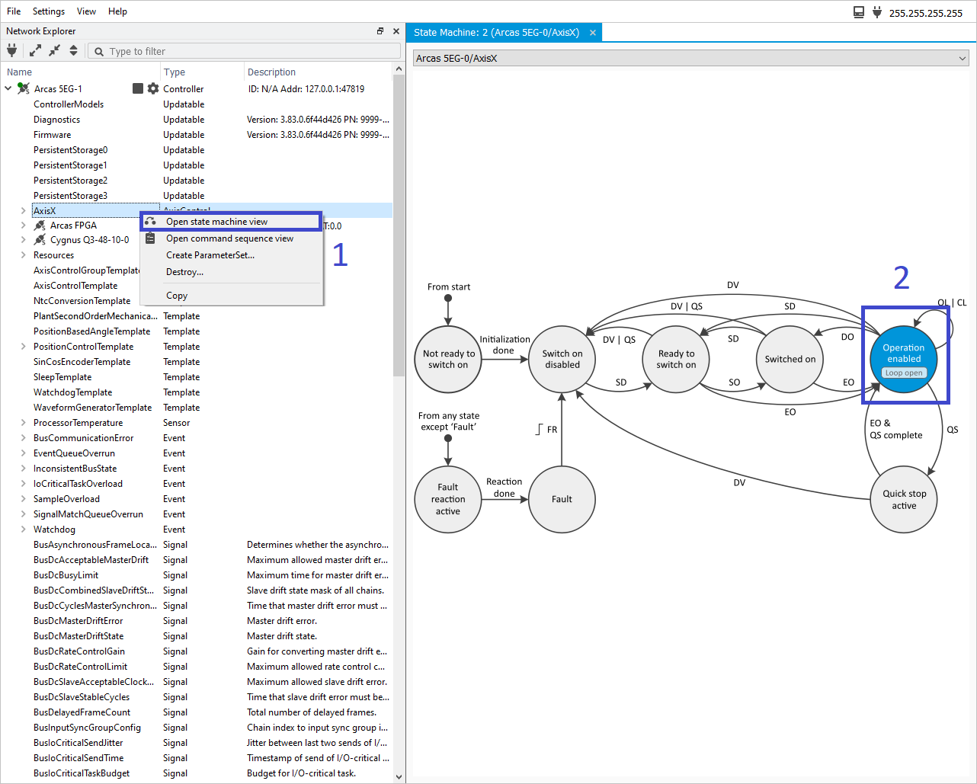Select 'Open command sequence view' from the context menu
977x784 pixels.
coord(228,238)
